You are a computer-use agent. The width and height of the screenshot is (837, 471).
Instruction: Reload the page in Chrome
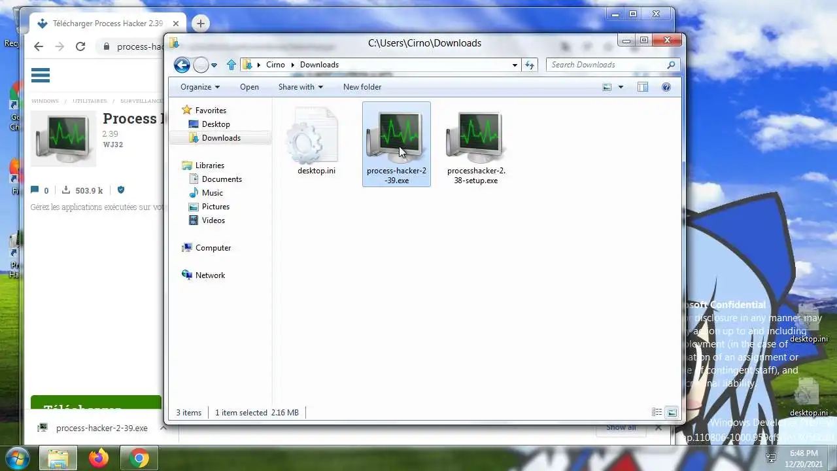coord(80,46)
